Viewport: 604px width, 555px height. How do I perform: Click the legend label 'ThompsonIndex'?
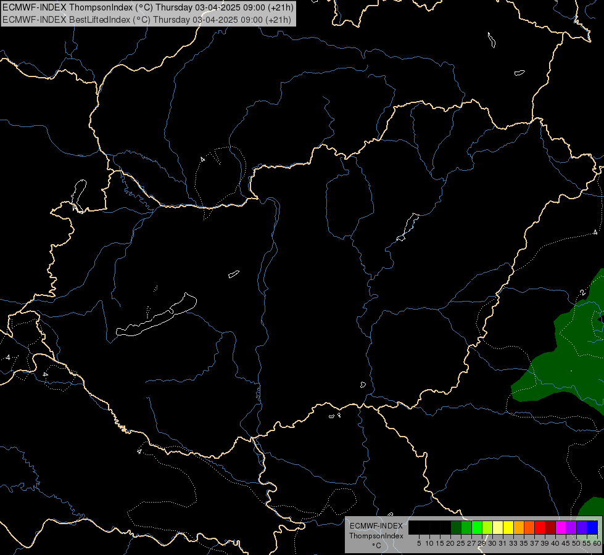point(376,536)
